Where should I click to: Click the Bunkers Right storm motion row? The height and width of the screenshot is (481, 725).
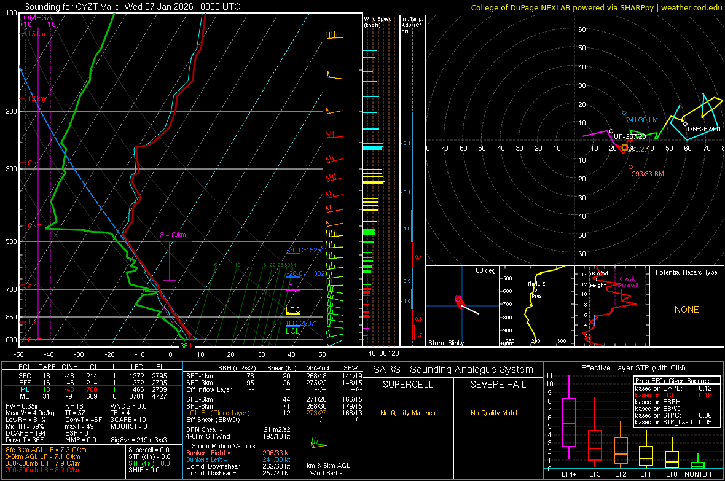[238, 453]
